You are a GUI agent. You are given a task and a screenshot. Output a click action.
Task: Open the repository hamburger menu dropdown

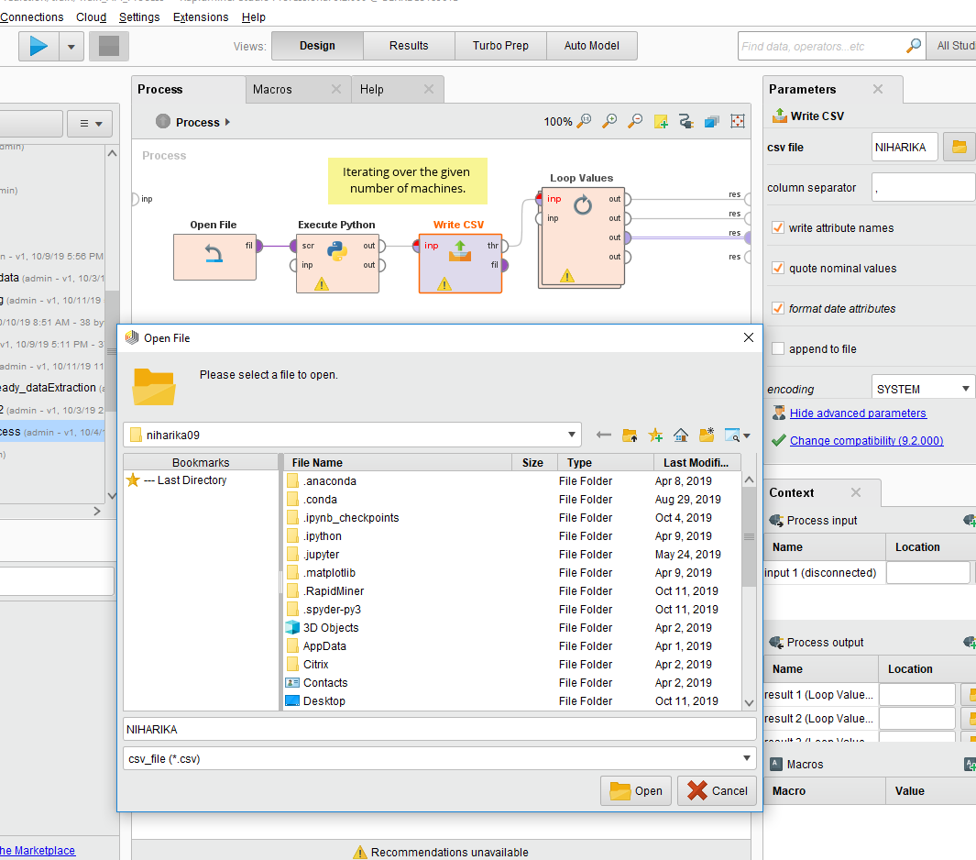(90, 123)
